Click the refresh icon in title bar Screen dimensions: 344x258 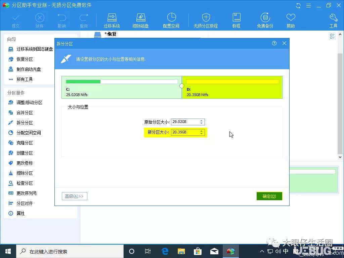[298, 5]
